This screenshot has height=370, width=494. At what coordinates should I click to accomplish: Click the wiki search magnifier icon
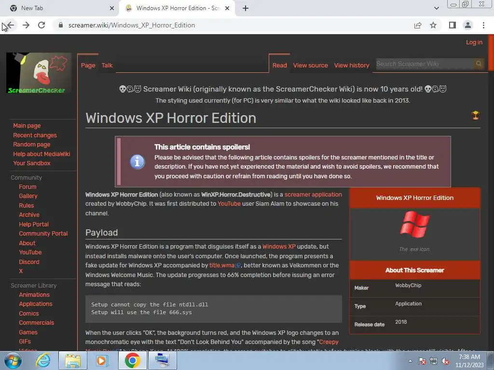[x=479, y=64]
